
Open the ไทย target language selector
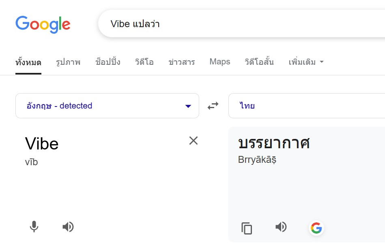[x=307, y=106]
